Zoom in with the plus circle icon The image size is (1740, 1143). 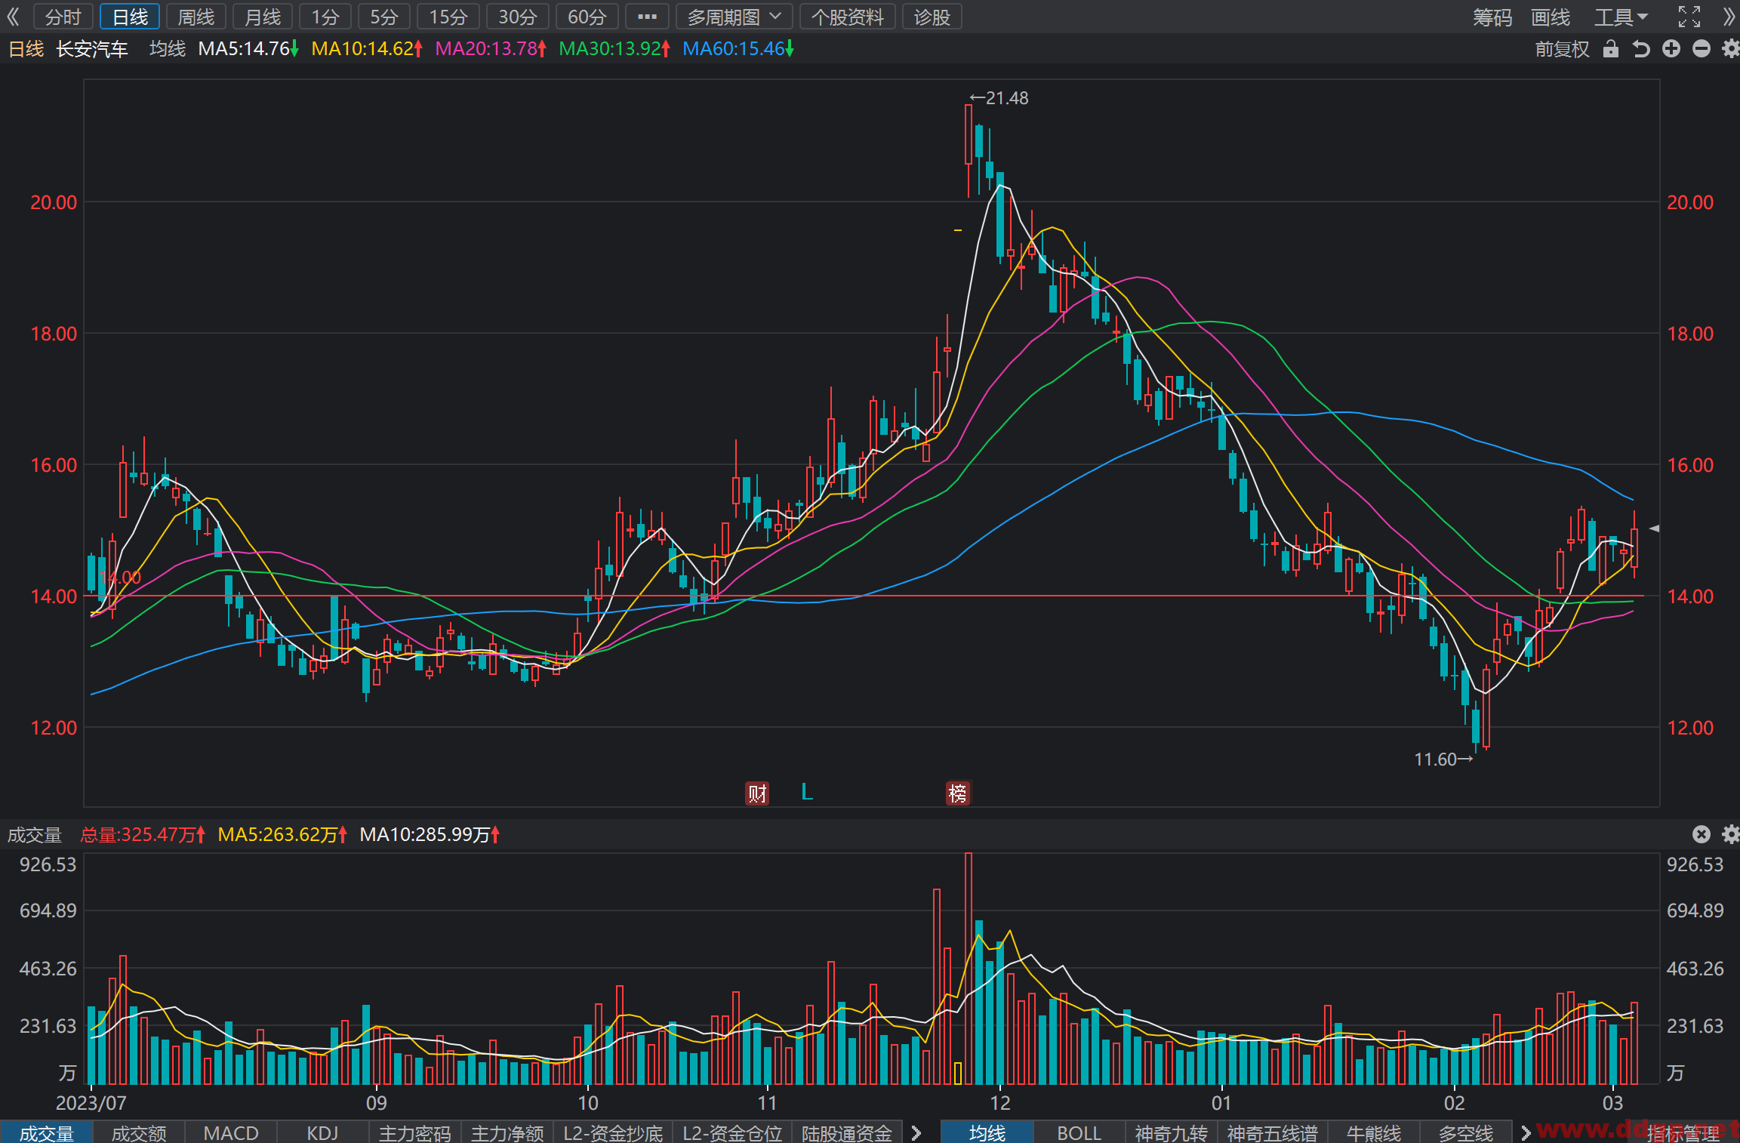[x=1671, y=49]
